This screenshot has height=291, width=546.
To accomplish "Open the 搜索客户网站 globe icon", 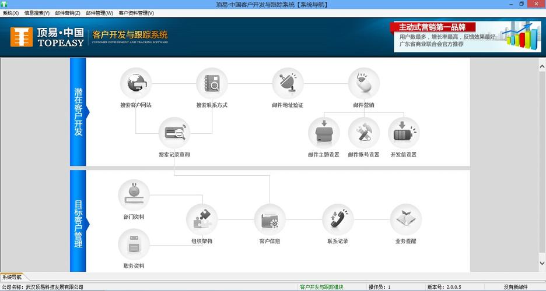I will point(136,83).
